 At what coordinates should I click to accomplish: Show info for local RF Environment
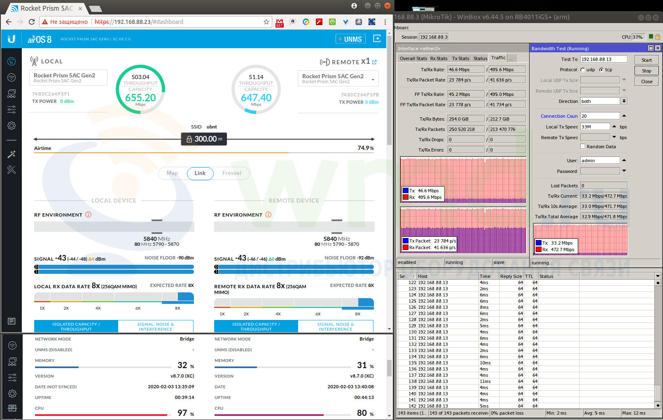tap(88, 215)
